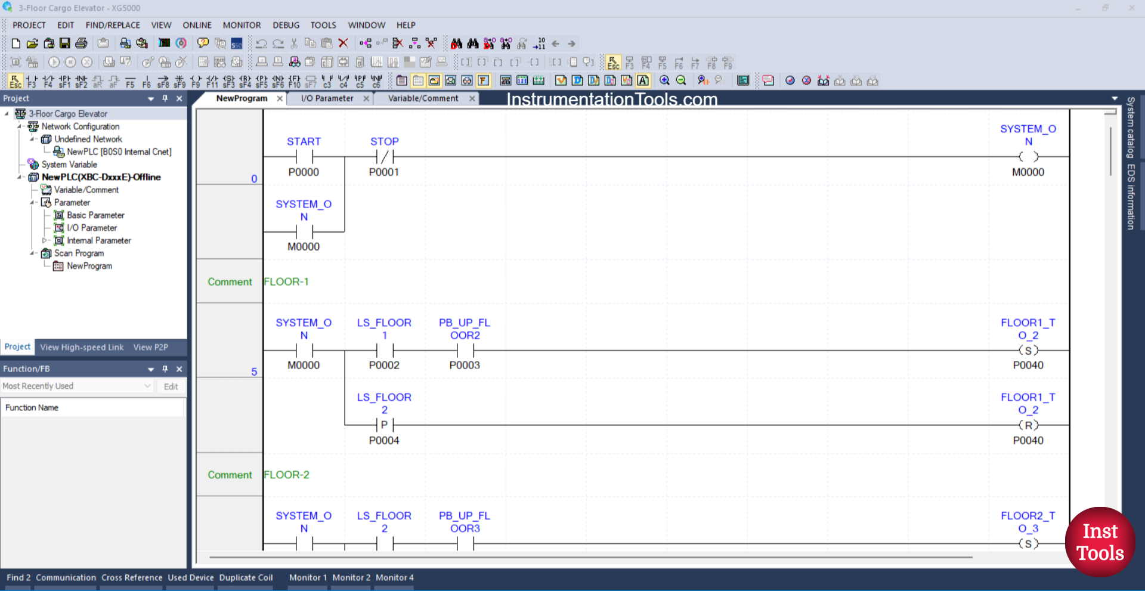The height and width of the screenshot is (591, 1145).
Task: Save the project with the diskette icon
Action: click(64, 43)
